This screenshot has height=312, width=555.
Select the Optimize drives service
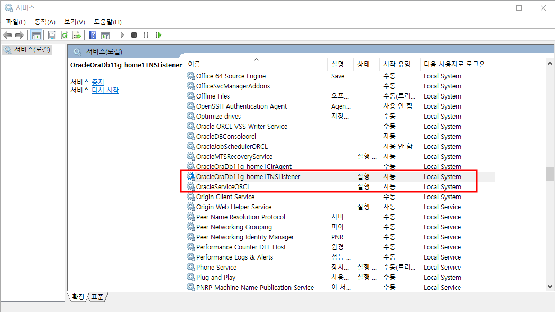(x=219, y=117)
